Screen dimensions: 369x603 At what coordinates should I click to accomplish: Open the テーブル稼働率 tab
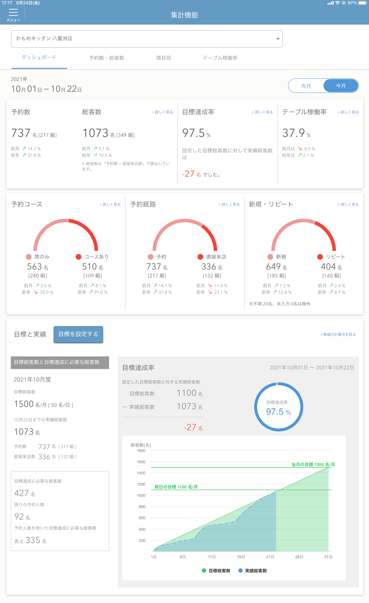coord(220,58)
